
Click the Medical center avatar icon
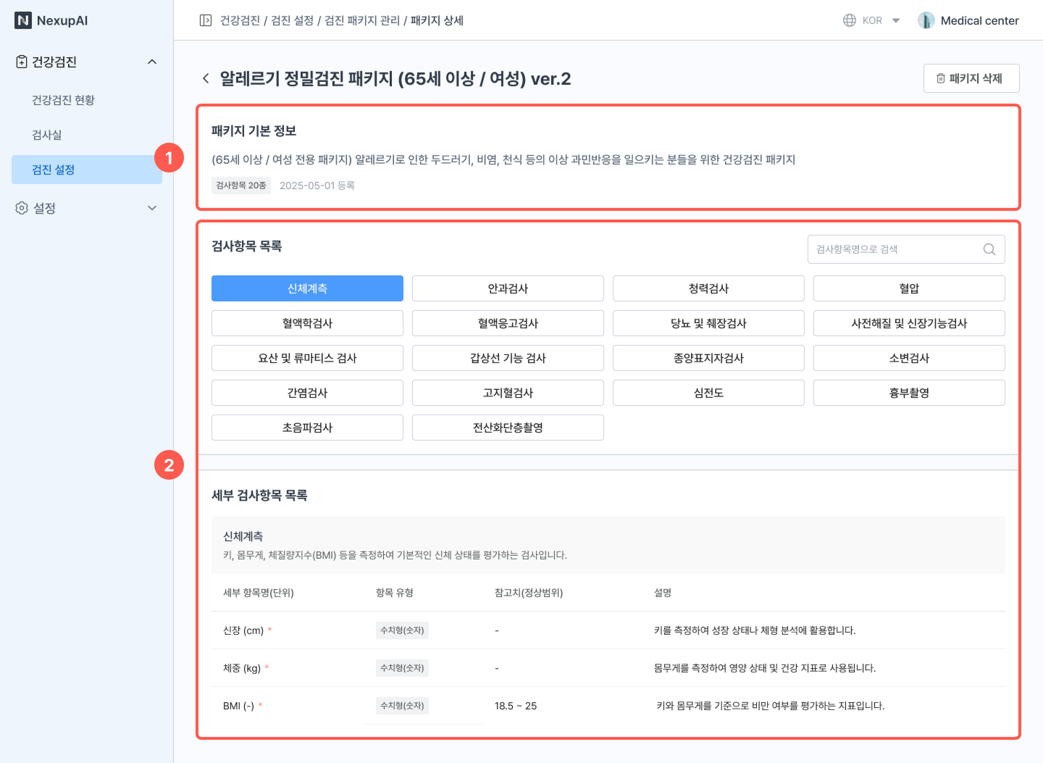click(926, 20)
